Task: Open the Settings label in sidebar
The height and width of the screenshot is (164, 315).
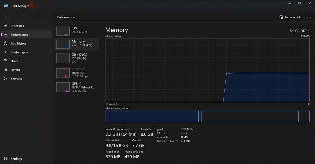Action: pos(16,159)
